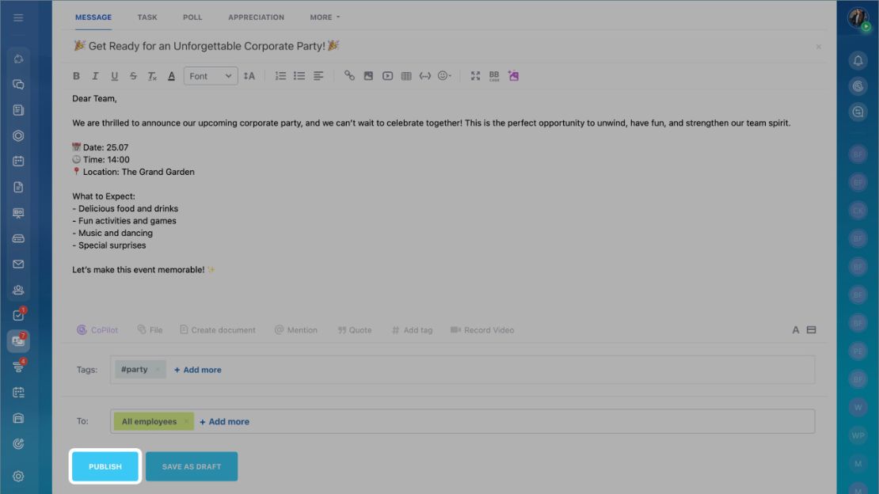Image resolution: width=879 pixels, height=494 pixels.
Task: Open the Appreciation tab
Action: 257,17
